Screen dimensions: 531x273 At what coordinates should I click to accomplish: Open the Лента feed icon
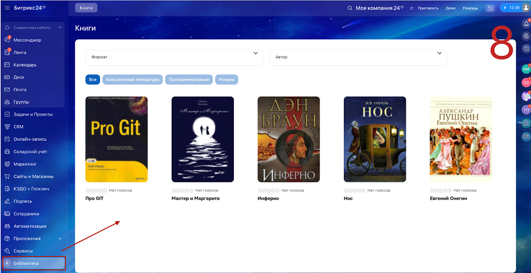7,52
